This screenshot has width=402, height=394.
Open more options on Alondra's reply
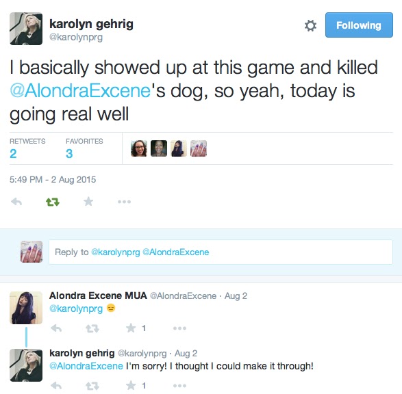pyautogui.click(x=179, y=328)
